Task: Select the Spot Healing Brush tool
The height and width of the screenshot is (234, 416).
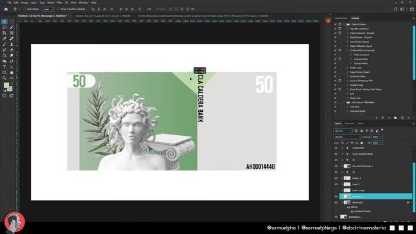Action: [12, 39]
